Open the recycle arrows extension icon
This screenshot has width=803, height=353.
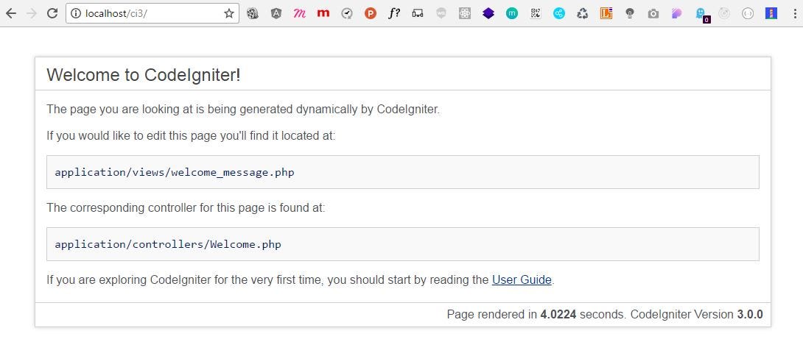(x=582, y=14)
